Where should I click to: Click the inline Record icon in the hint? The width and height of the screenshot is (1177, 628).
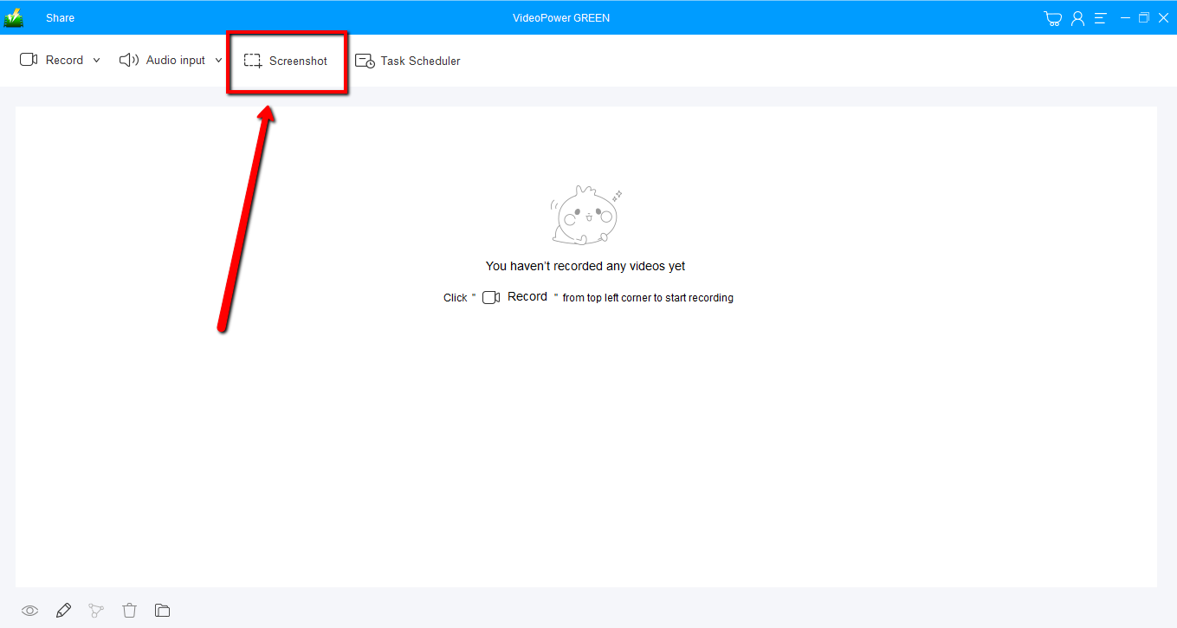tap(491, 297)
